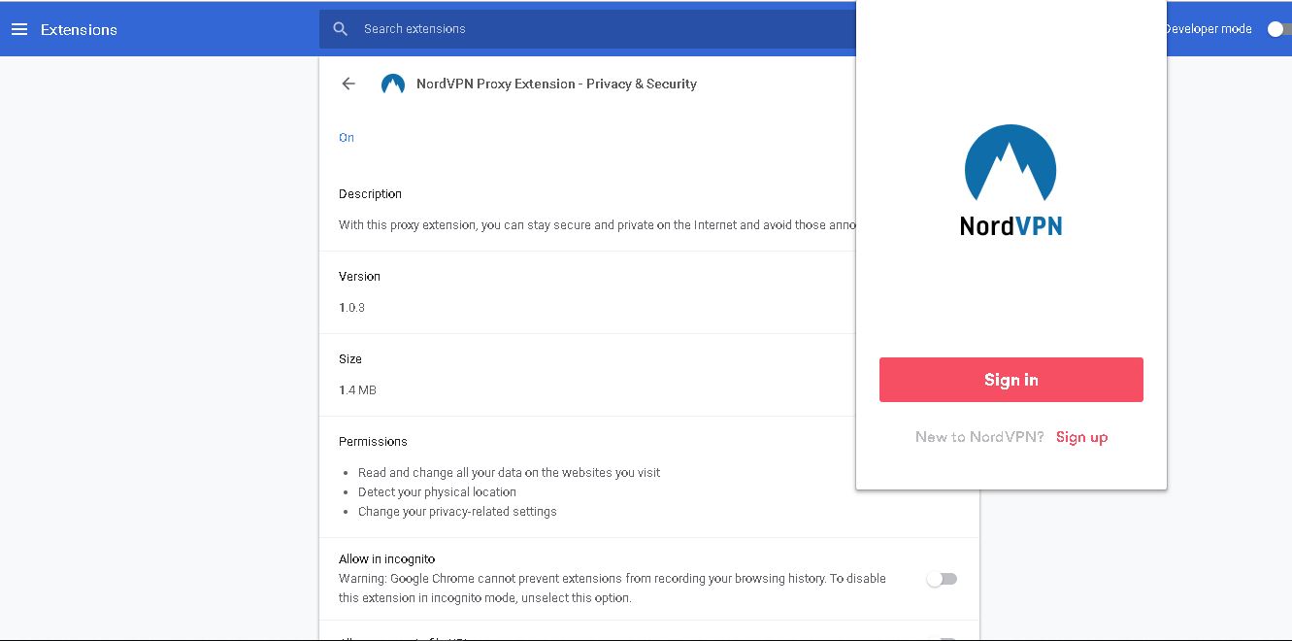Open the Sign up link
1292x641 pixels.
[1081, 437]
